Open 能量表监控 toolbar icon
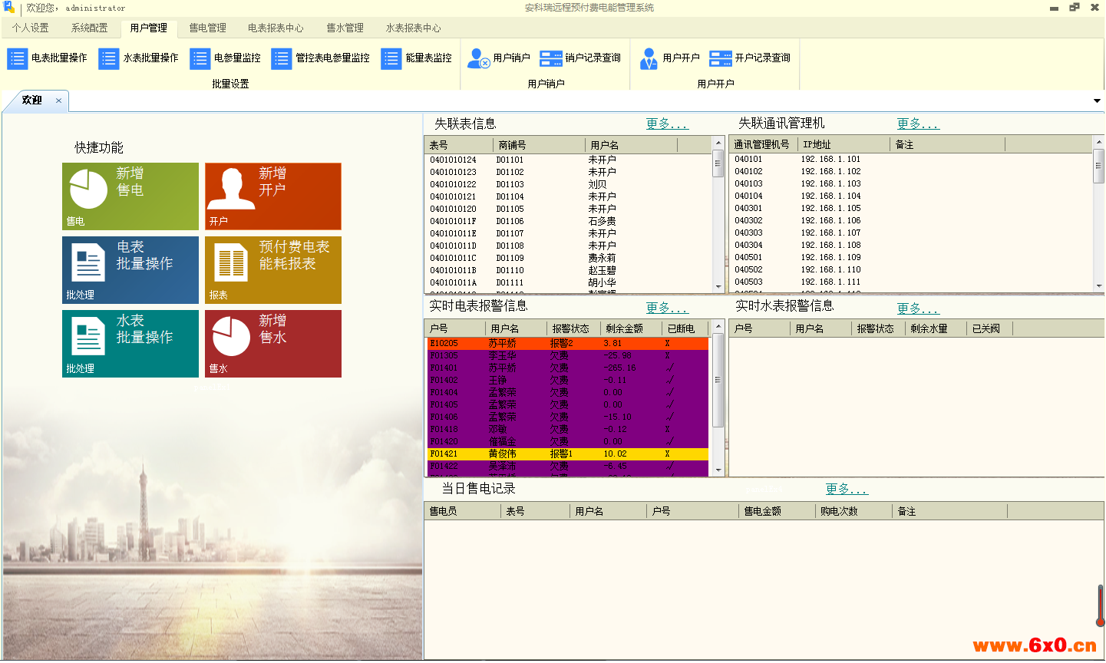Viewport: 1106px width, 663px height. pos(391,58)
